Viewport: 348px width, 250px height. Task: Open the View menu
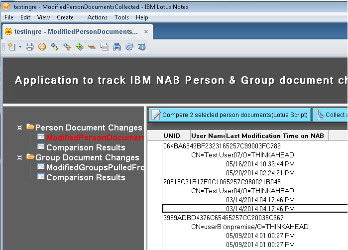pyautogui.click(x=43, y=17)
